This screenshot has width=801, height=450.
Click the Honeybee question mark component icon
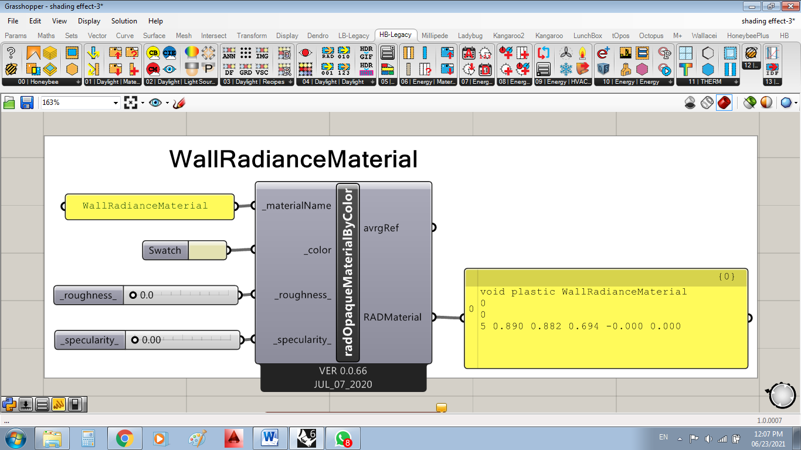point(11,53)
